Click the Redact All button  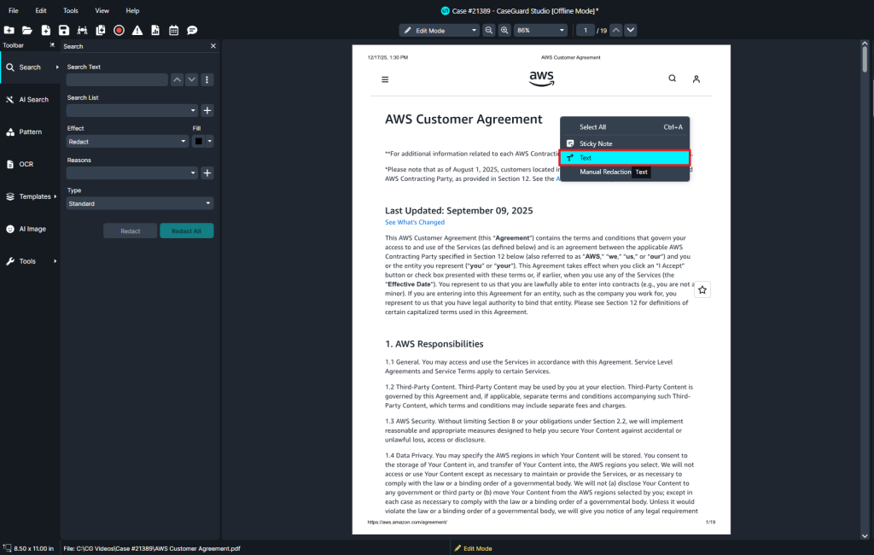pos(187,231)
